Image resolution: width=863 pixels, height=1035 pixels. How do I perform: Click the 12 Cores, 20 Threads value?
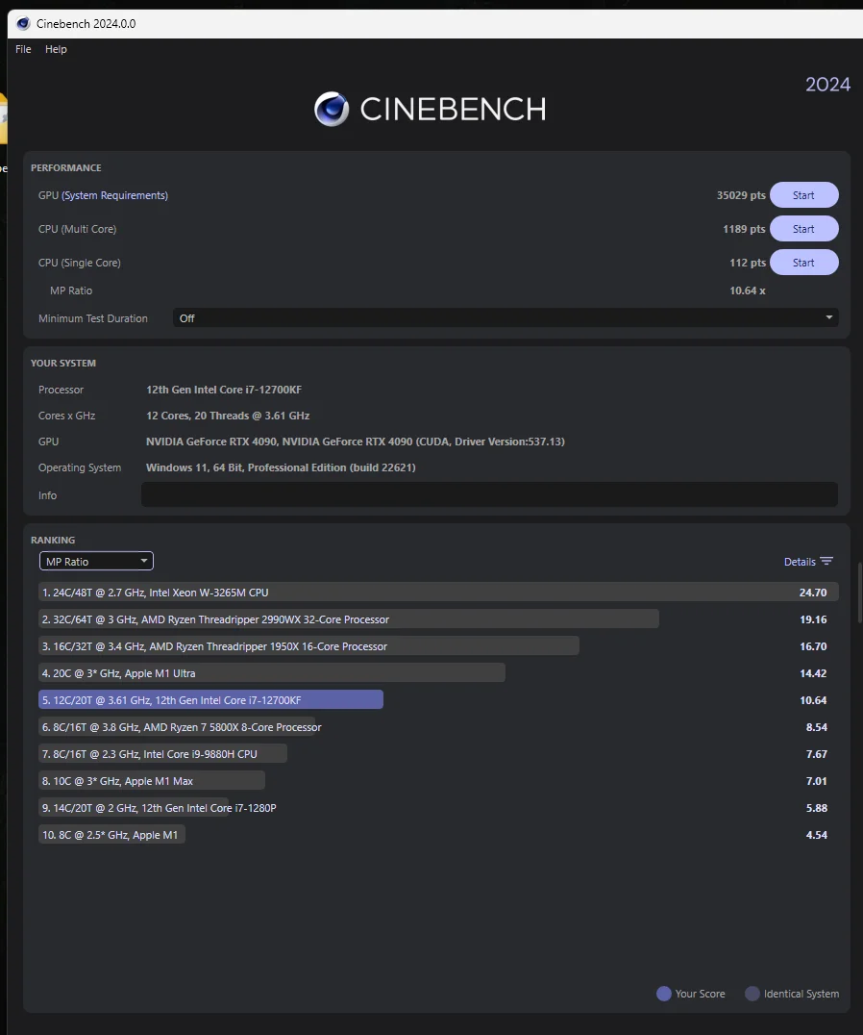tap(228, 416)
